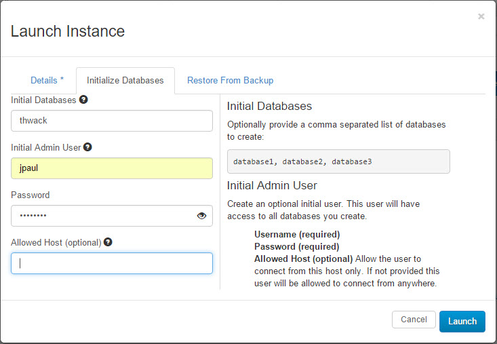Close the Launch Instance dialog with X
This screenshot has height=344, width=497.
pyautogui.click(x=481, y=16)
